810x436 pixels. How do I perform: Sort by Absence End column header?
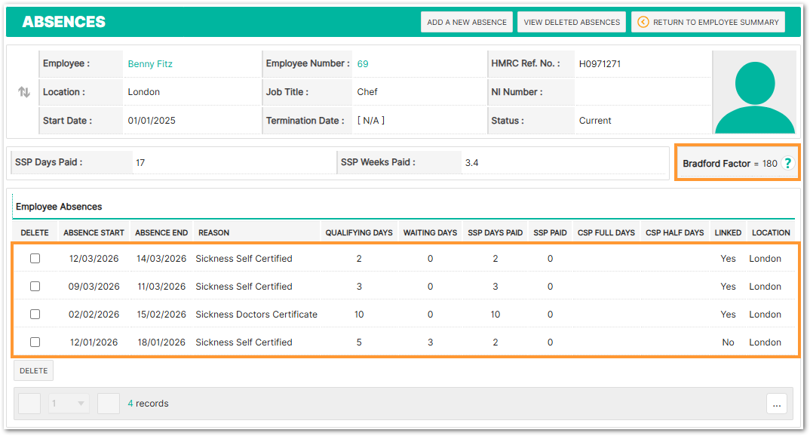point(161,232)
